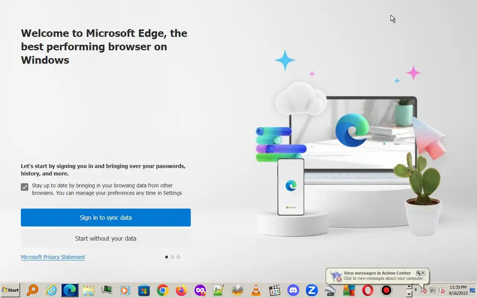Image resolution: width=477 pixels, height=298 pixels.
Task: Choose Start without your data
Action: (106, 238)
